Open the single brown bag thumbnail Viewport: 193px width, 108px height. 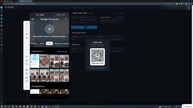(x=44, y=61)
